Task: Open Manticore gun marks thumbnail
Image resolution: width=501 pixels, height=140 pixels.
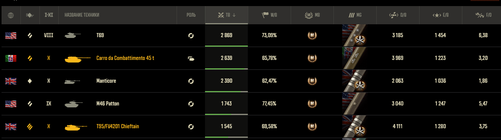Action: coord(355,81)
